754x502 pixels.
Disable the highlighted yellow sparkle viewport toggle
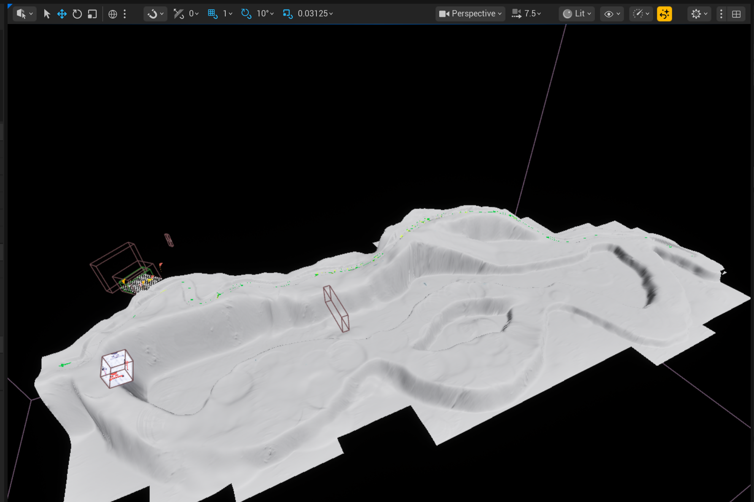pyautogui.click(x=665, y=13)
